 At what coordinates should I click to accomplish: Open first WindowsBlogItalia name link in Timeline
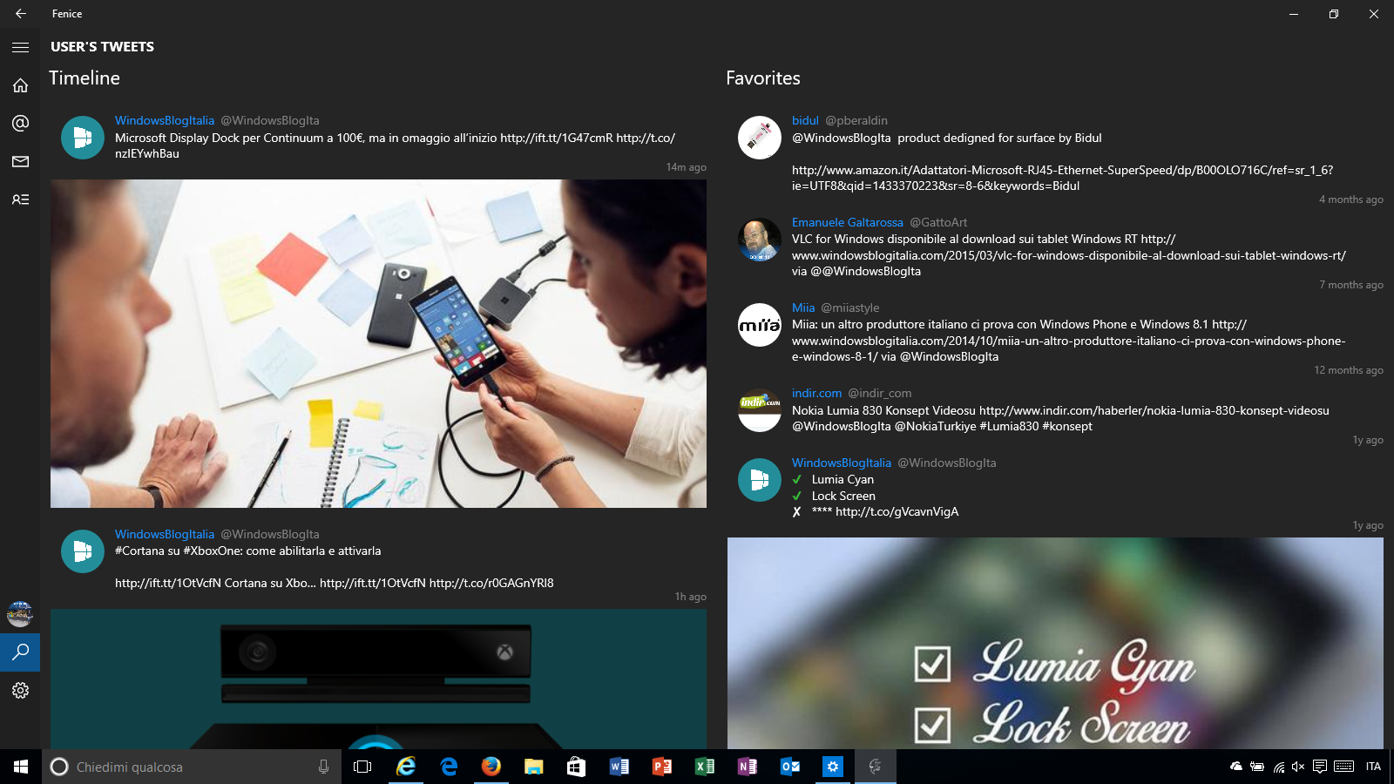(165, 120)
